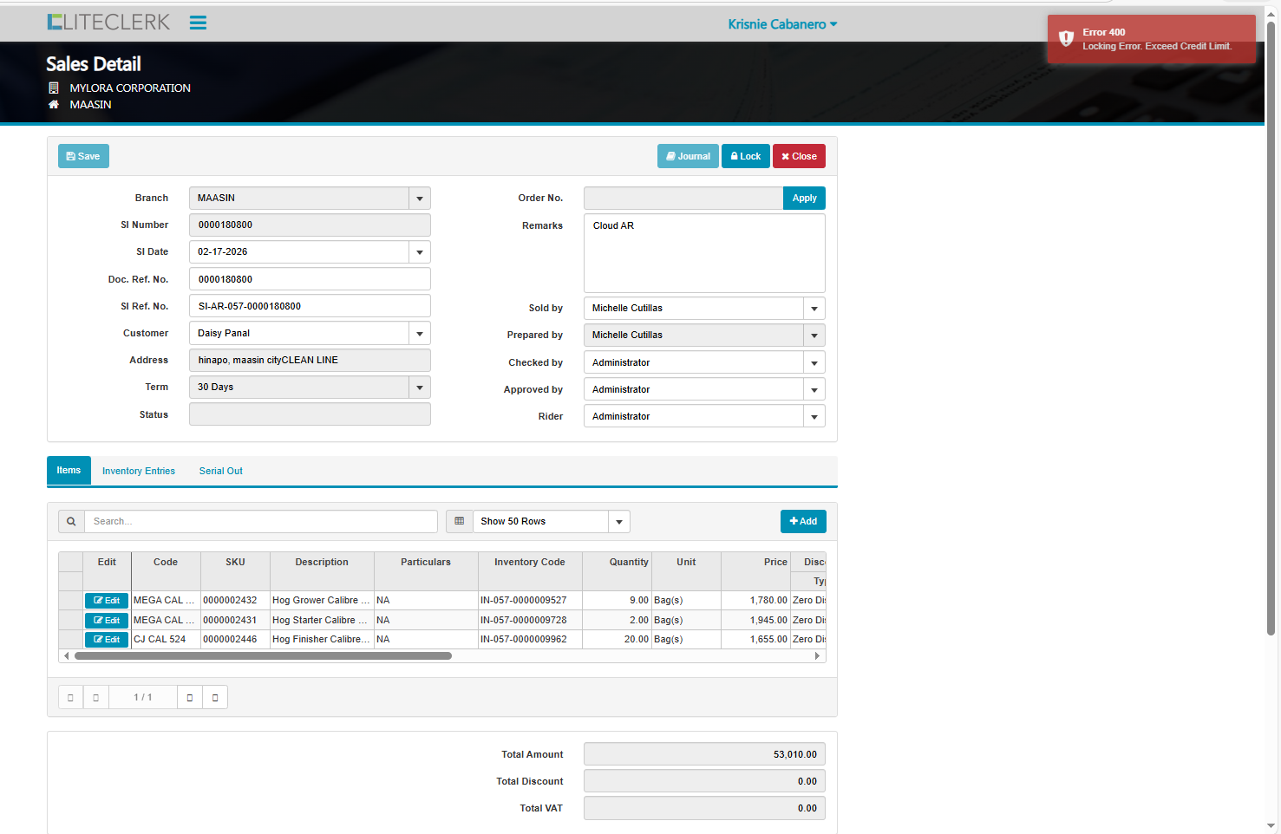This screenshot has height=834, width=1281.
Task: Click the Error 400 shield icon
Action: pos(1066,39)
